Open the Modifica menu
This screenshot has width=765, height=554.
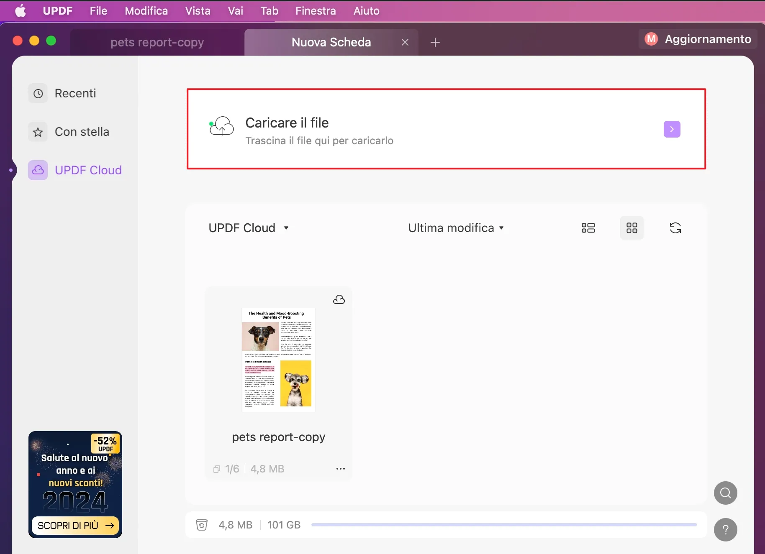146,11
